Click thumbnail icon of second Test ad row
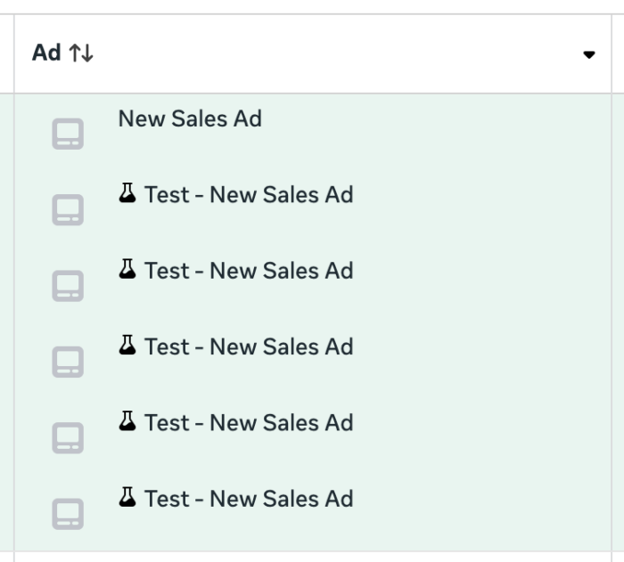Image resolution: width=624 pixels, height=562 pixels. point(68,286)
